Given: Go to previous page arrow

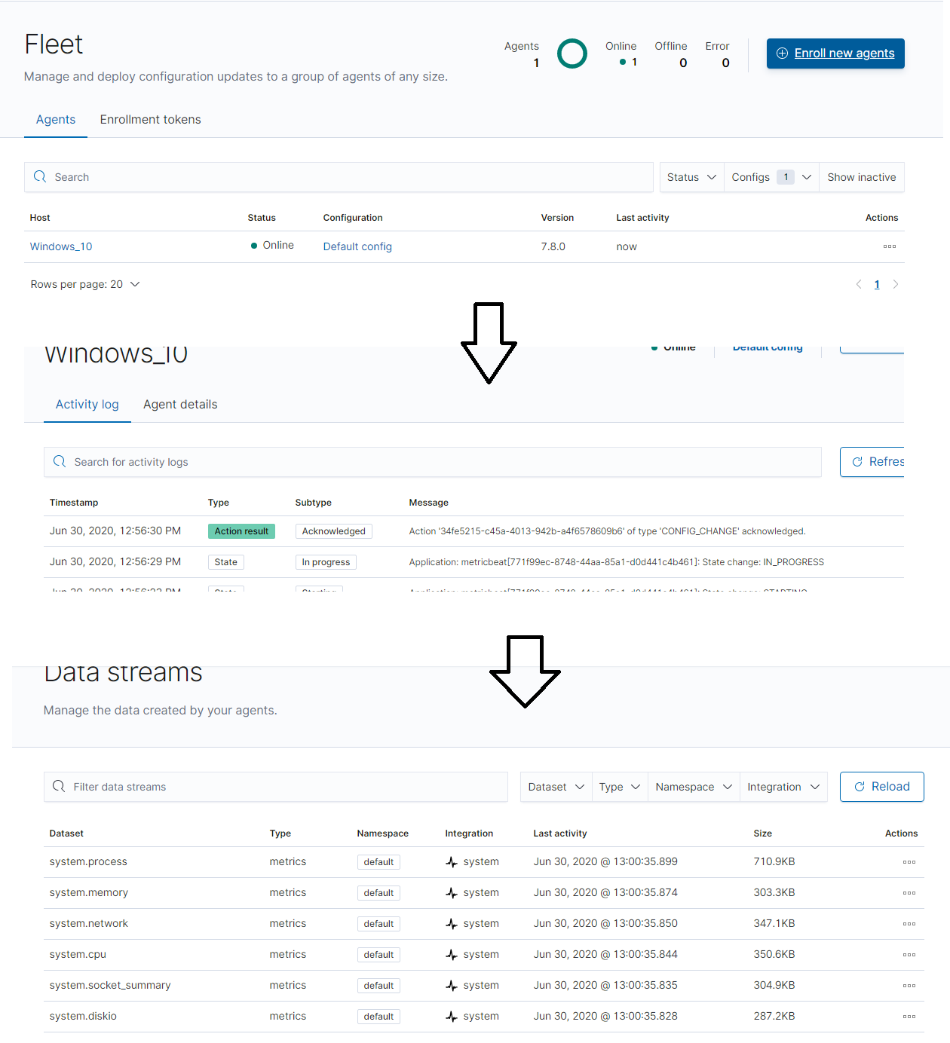Looking at the screenshot, I should coord(859,284).
